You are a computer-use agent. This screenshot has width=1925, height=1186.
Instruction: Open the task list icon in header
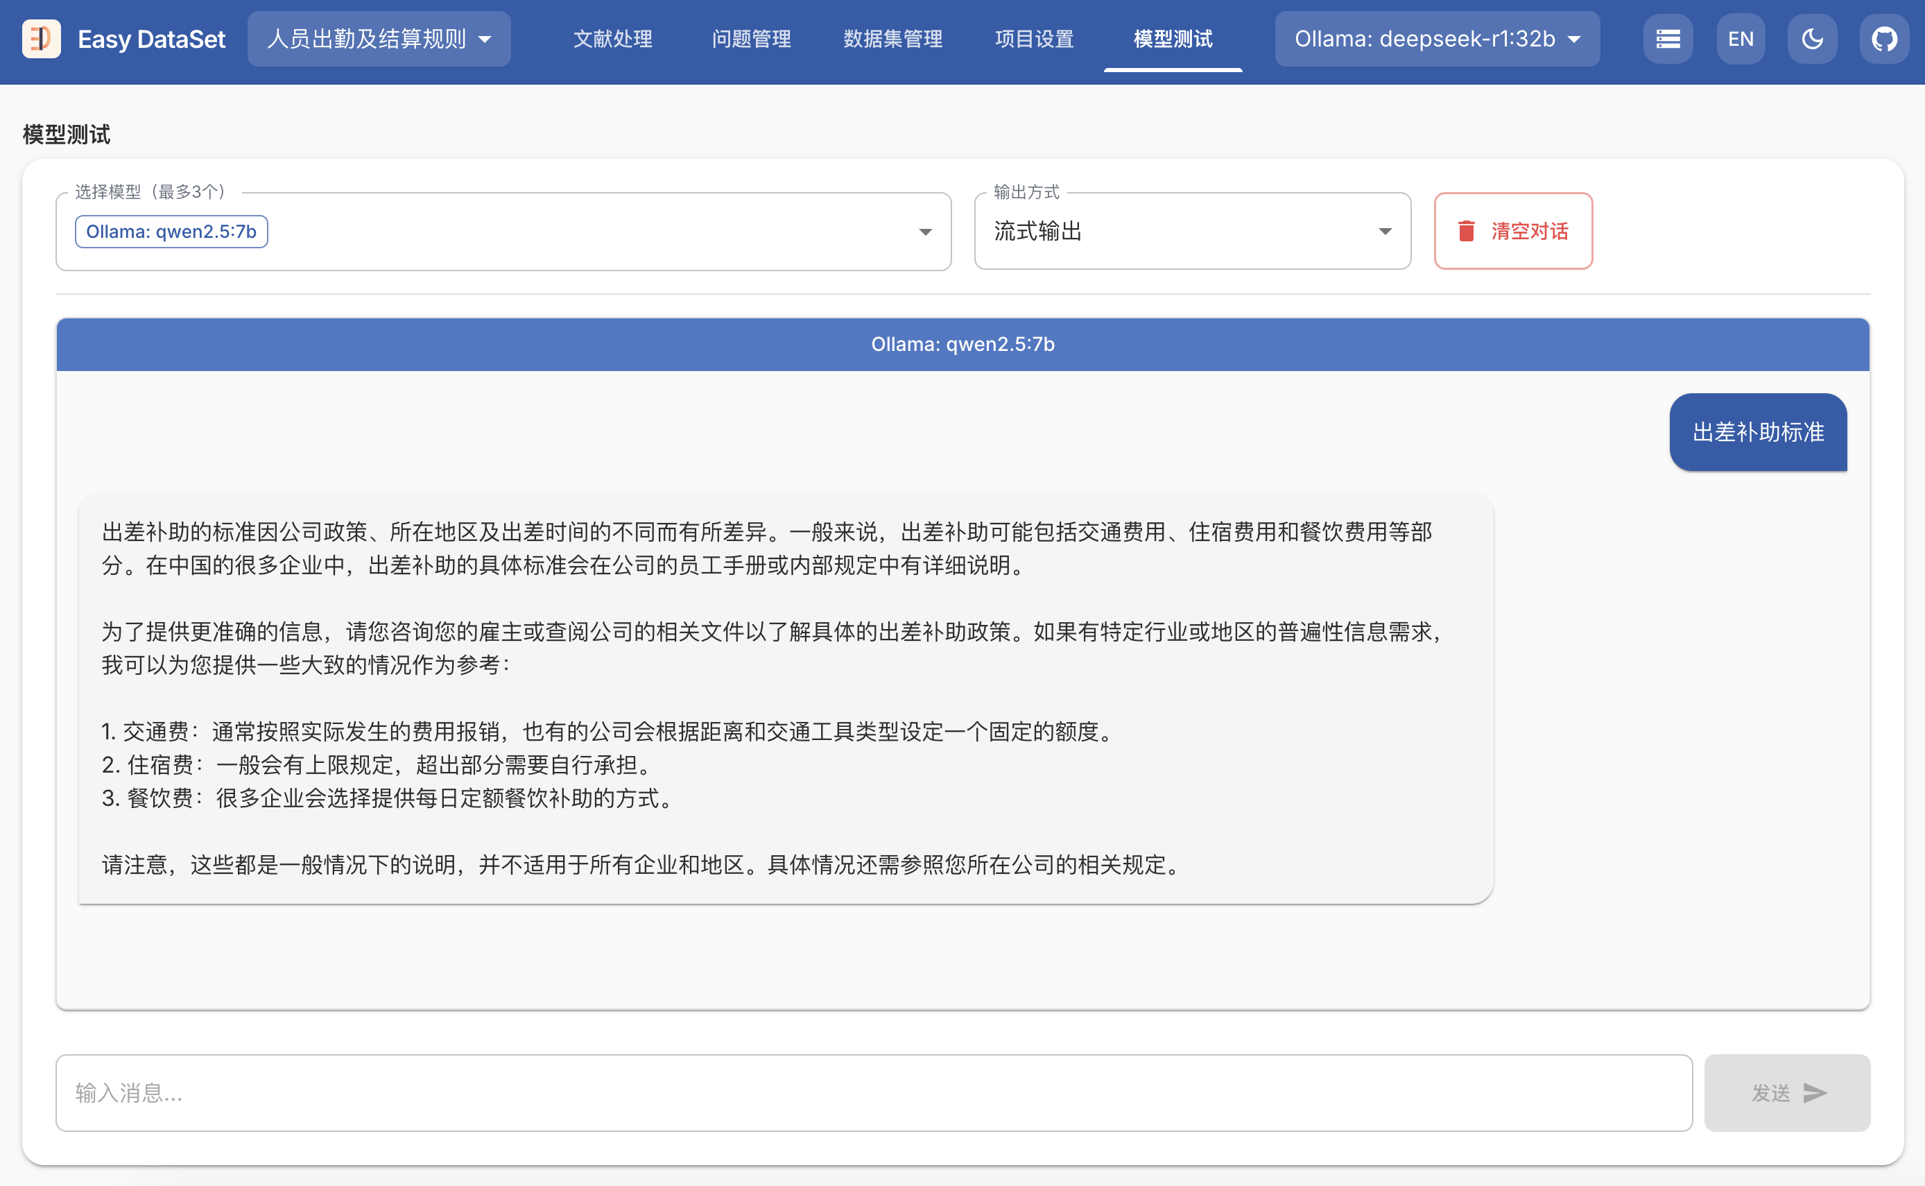(1667, 38)
